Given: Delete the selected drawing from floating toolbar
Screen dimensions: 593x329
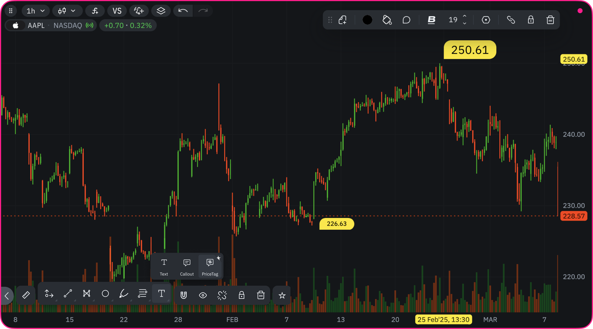Looking at the screenshot, I should [550, 20].
